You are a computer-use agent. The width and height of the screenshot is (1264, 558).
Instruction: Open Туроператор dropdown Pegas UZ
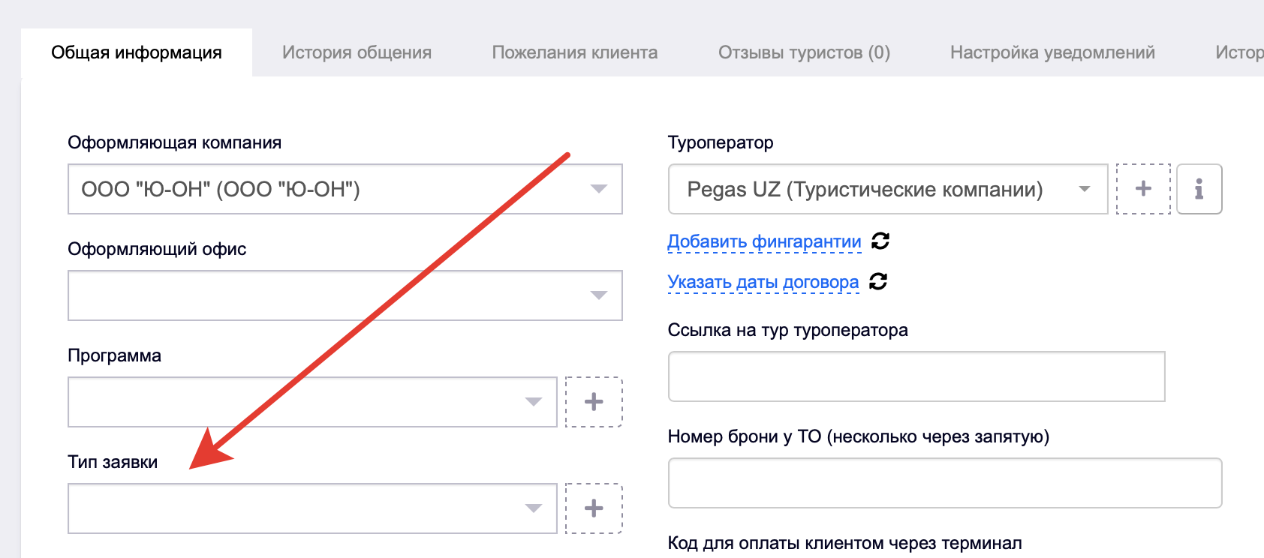point(888,189)
